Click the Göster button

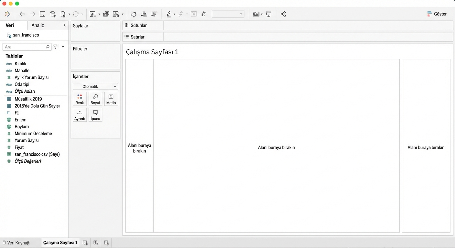(437, 14)
